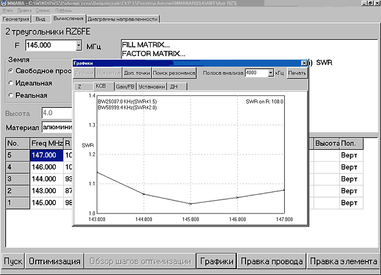Open the Материал combo box
The width and height of the screenshot is (381, 275).
click(x=56, y=128)
